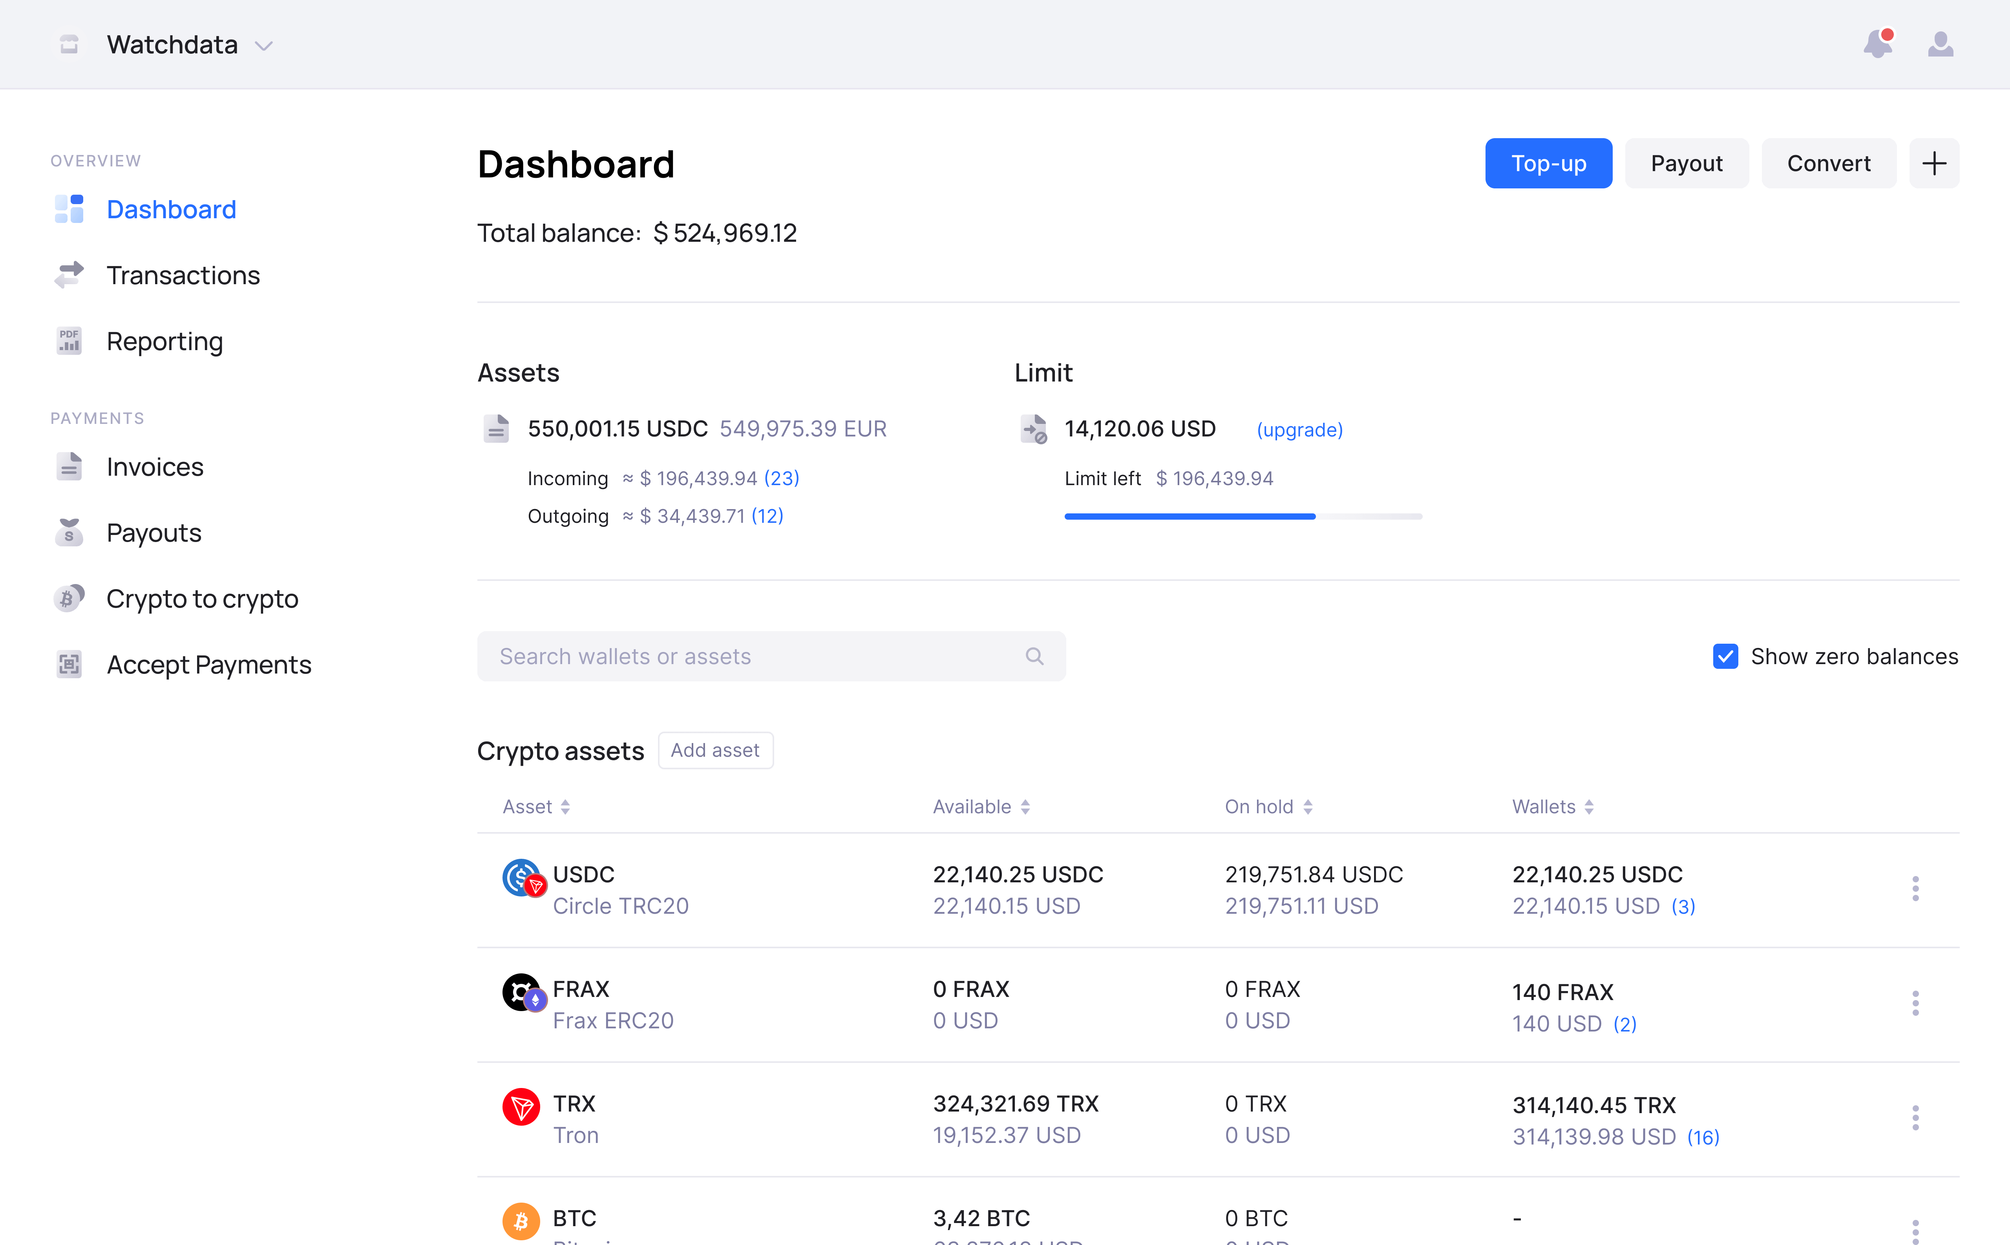The height and width of the screenshot is (1245, 2010).
Task: Click the 549,975.39 EUR value
Action: pos(803,429)
